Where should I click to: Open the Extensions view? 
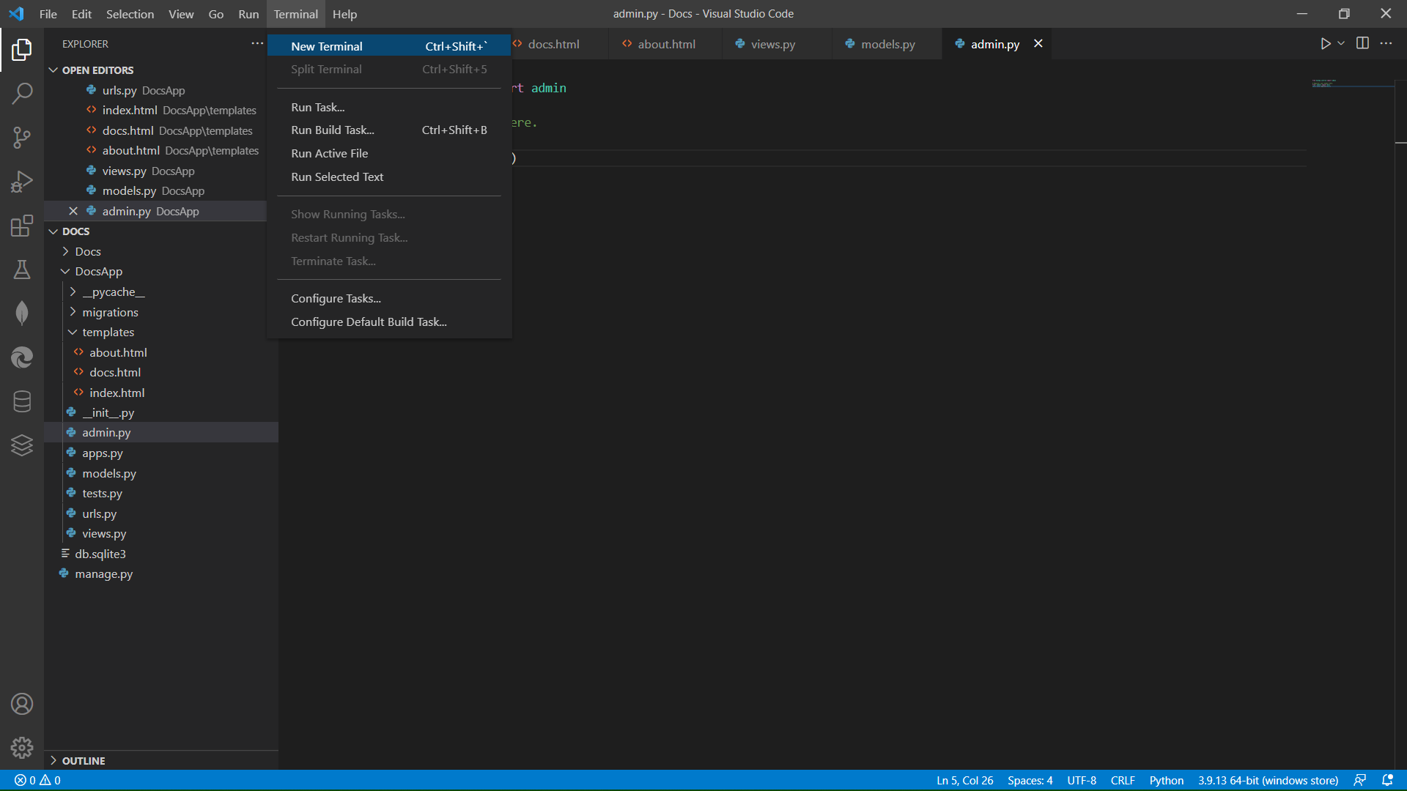22,226
